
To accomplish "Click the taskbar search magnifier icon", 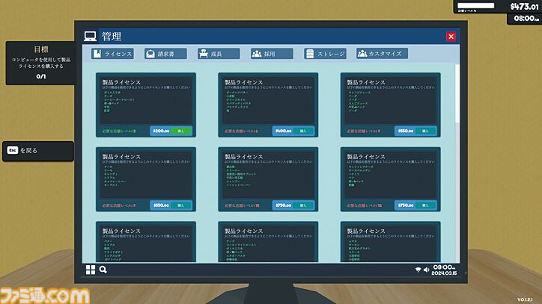I will click(x=103, y=270).
